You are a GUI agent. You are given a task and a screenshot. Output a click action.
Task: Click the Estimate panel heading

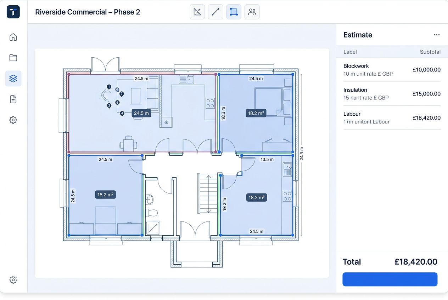(x=358, y=35)
